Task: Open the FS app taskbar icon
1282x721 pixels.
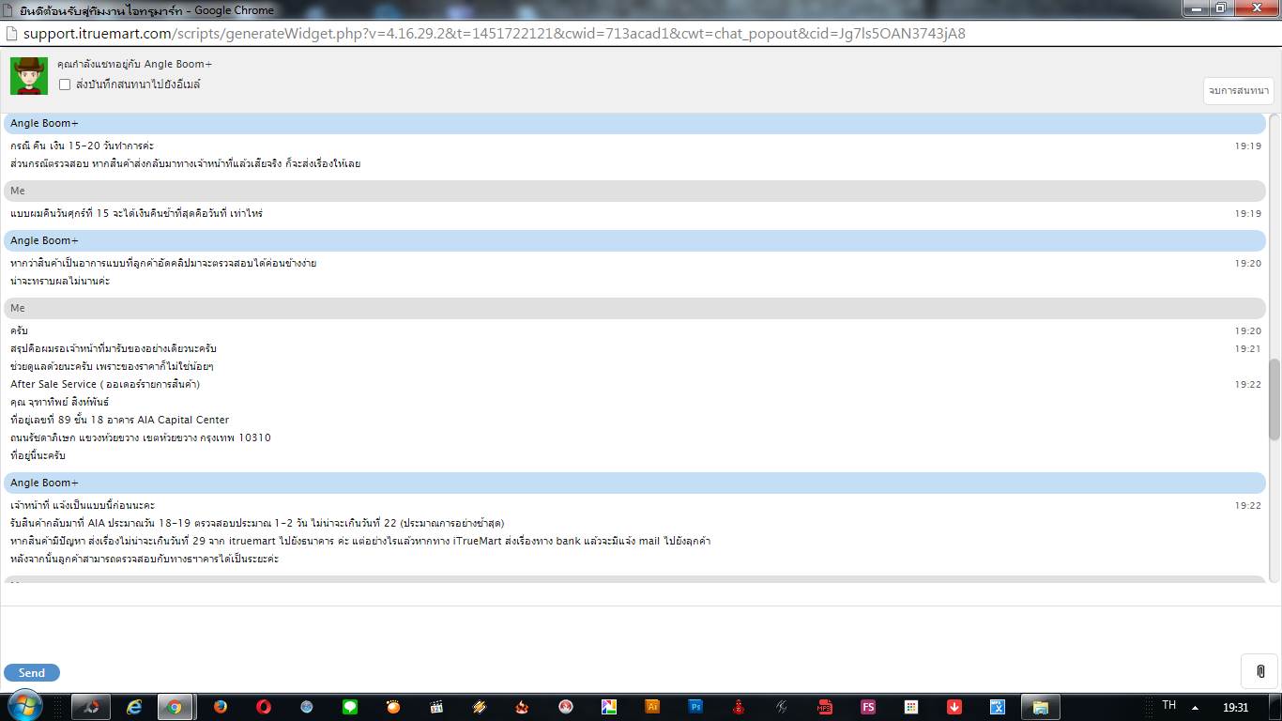Action: click(868, 707)
